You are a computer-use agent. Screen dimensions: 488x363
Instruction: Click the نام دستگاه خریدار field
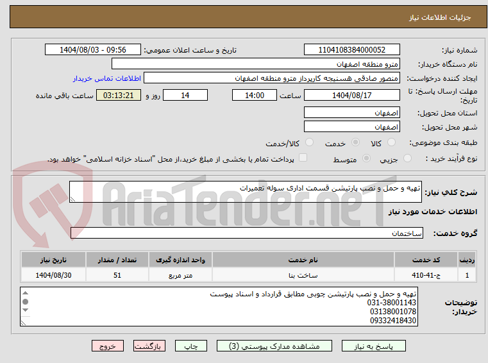[x=255, y=64]
